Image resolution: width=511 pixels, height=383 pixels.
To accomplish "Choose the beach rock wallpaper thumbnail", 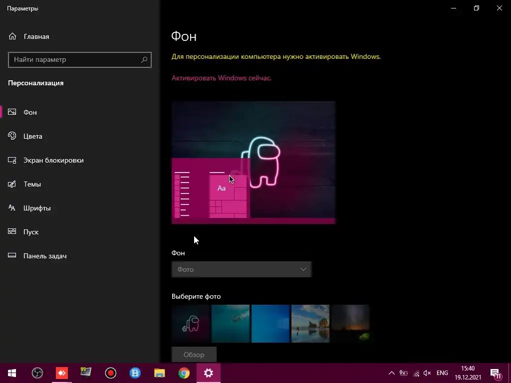I will (310, 324).
